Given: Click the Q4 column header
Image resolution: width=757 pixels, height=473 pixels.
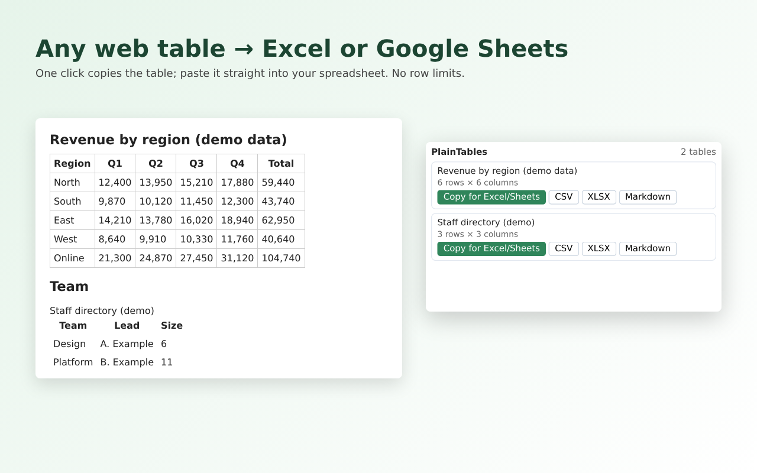Looking at the screenshot, I should tap(237, 164).
